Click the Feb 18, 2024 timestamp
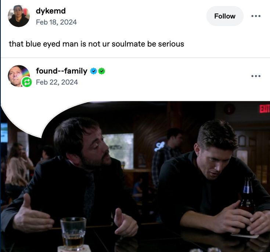The image size is (270, 252). 56,22
